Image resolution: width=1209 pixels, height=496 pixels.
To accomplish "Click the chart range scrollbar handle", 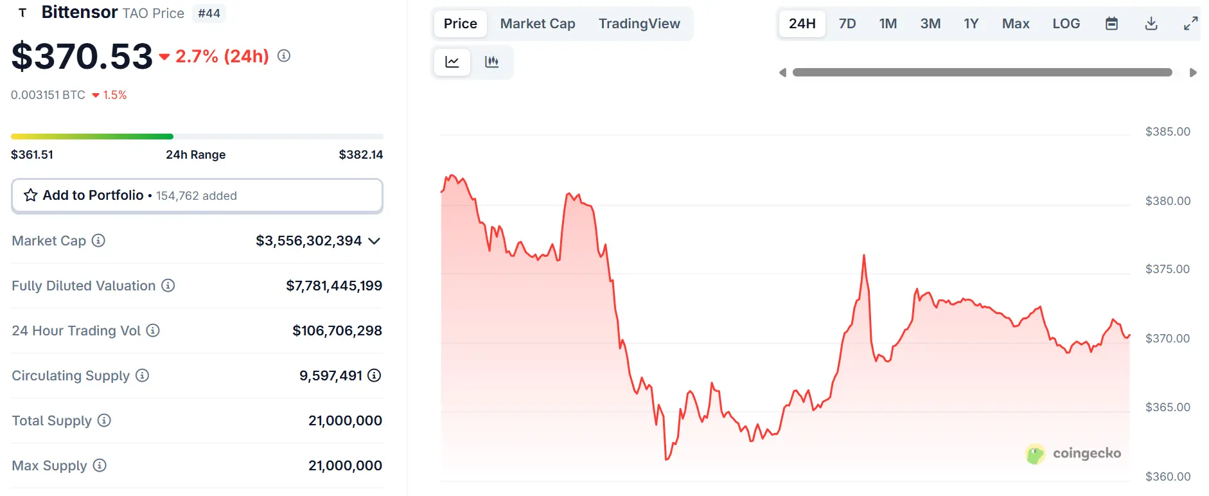I will pos(982,73).
